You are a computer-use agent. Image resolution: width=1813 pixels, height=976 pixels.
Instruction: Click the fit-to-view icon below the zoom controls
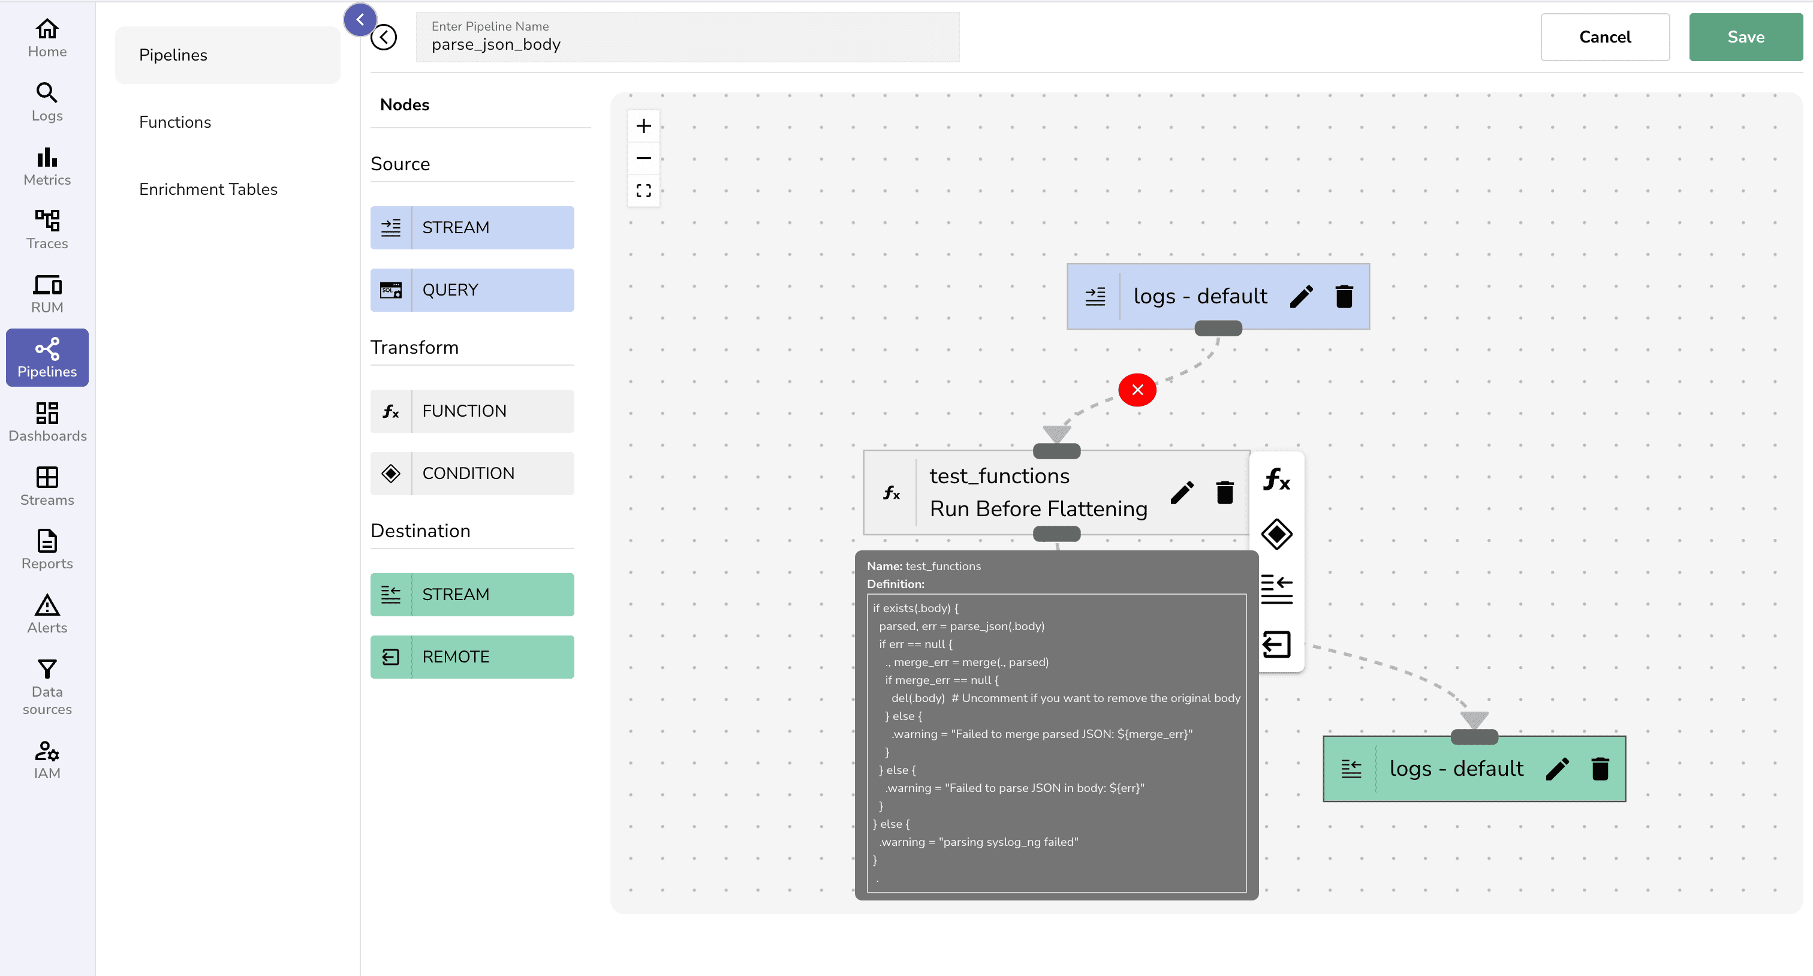pos(643,190)
